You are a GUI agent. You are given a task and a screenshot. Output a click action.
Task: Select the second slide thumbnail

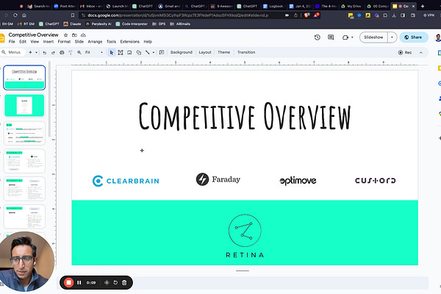coord(24,106)
